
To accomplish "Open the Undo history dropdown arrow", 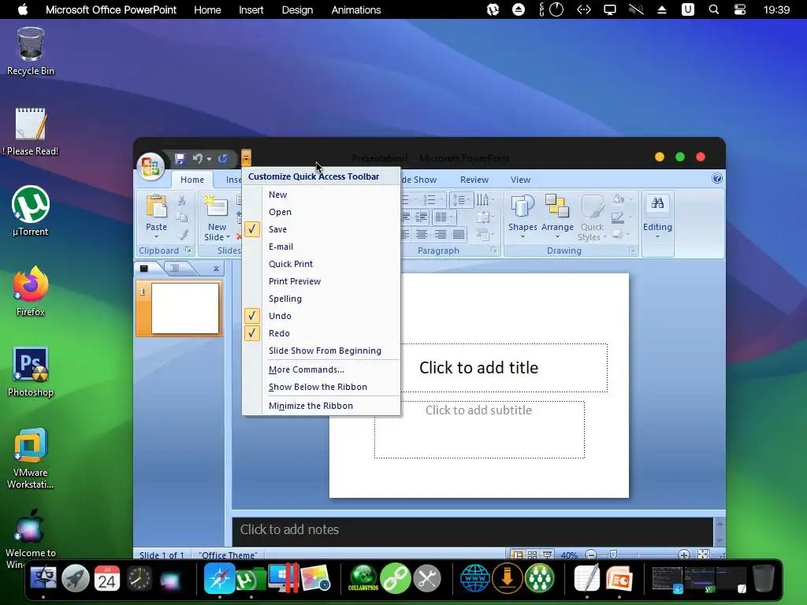I will pyautogui.click(x=209, y=159).
